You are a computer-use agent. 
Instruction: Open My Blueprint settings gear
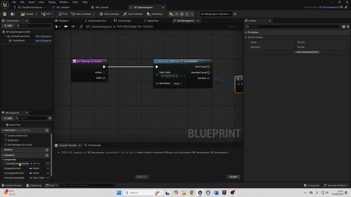click(50, 118)
